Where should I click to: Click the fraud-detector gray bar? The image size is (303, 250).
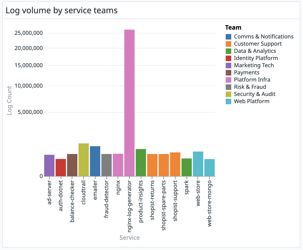[x=107, y=165]
